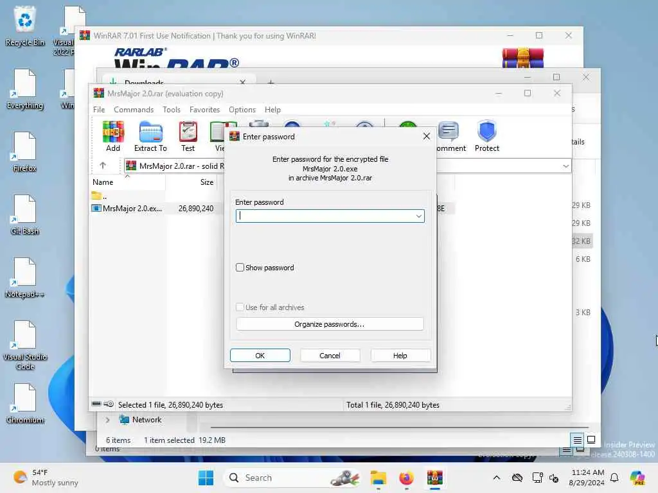Launch the Firefox desktop shortcut

pos(25,152)
